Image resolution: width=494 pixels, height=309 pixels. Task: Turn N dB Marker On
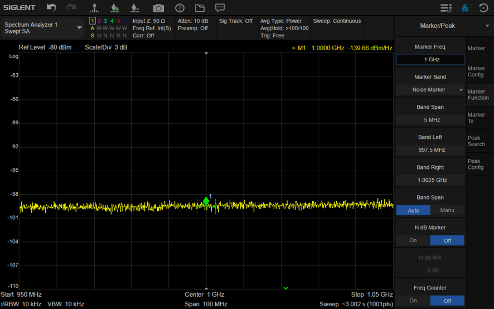(413, 240)
